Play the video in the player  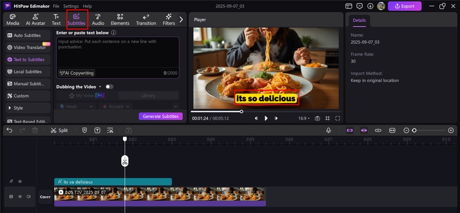click(266, 118)
